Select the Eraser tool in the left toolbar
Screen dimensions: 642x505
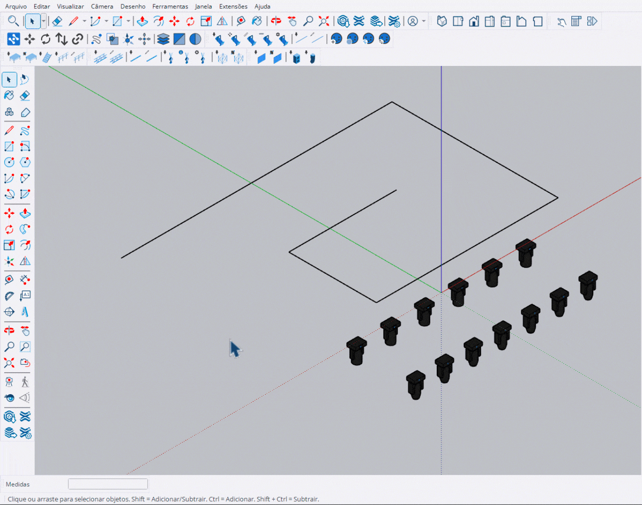pos(25,95)
